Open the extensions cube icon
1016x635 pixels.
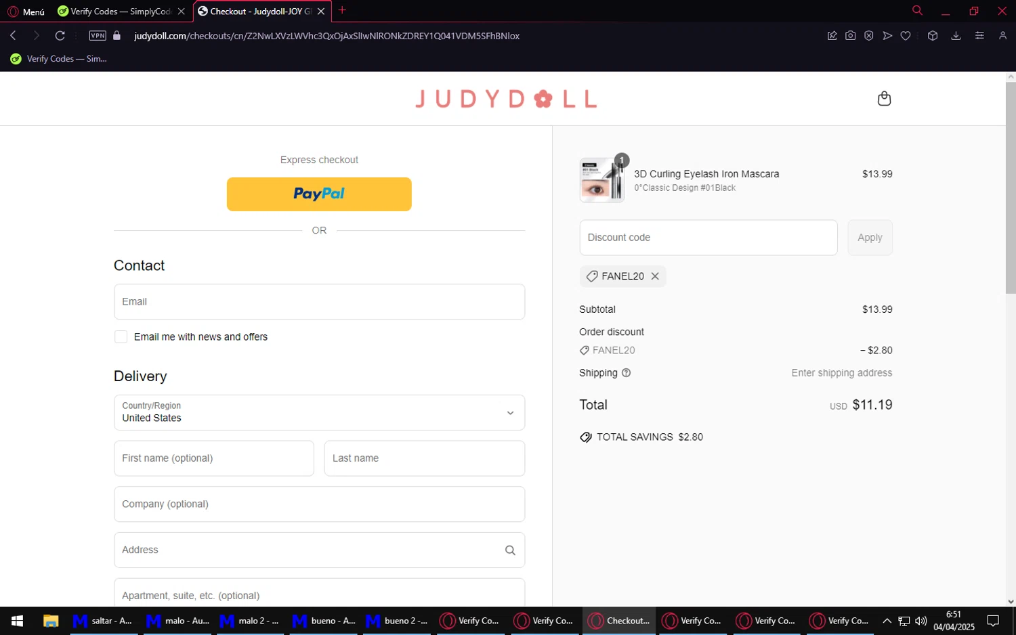click(933, 36)
